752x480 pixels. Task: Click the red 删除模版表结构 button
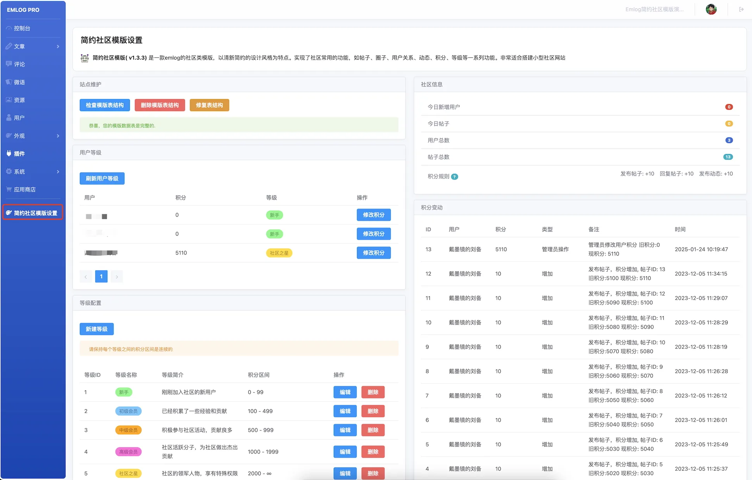pyautogui.click(x=160, y=105)
